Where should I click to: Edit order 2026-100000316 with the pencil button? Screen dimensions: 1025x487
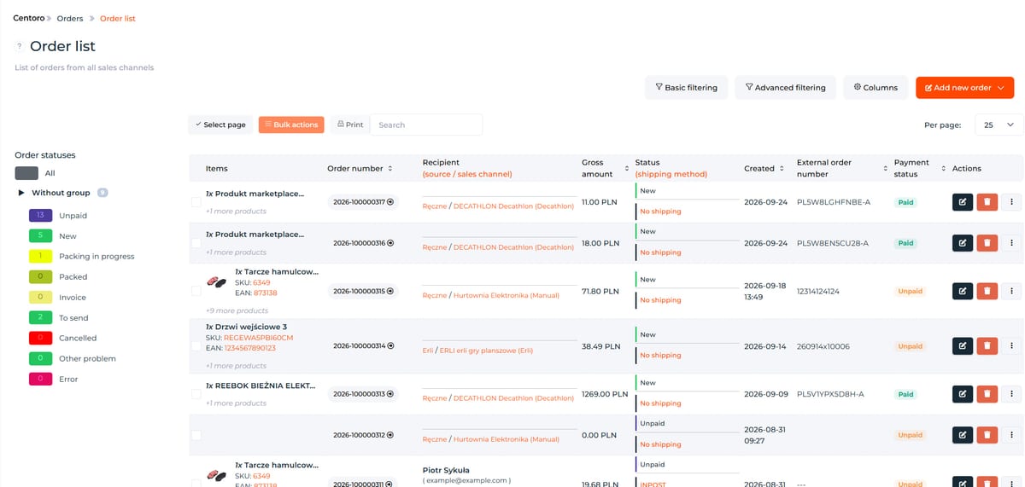coord(963,243)
